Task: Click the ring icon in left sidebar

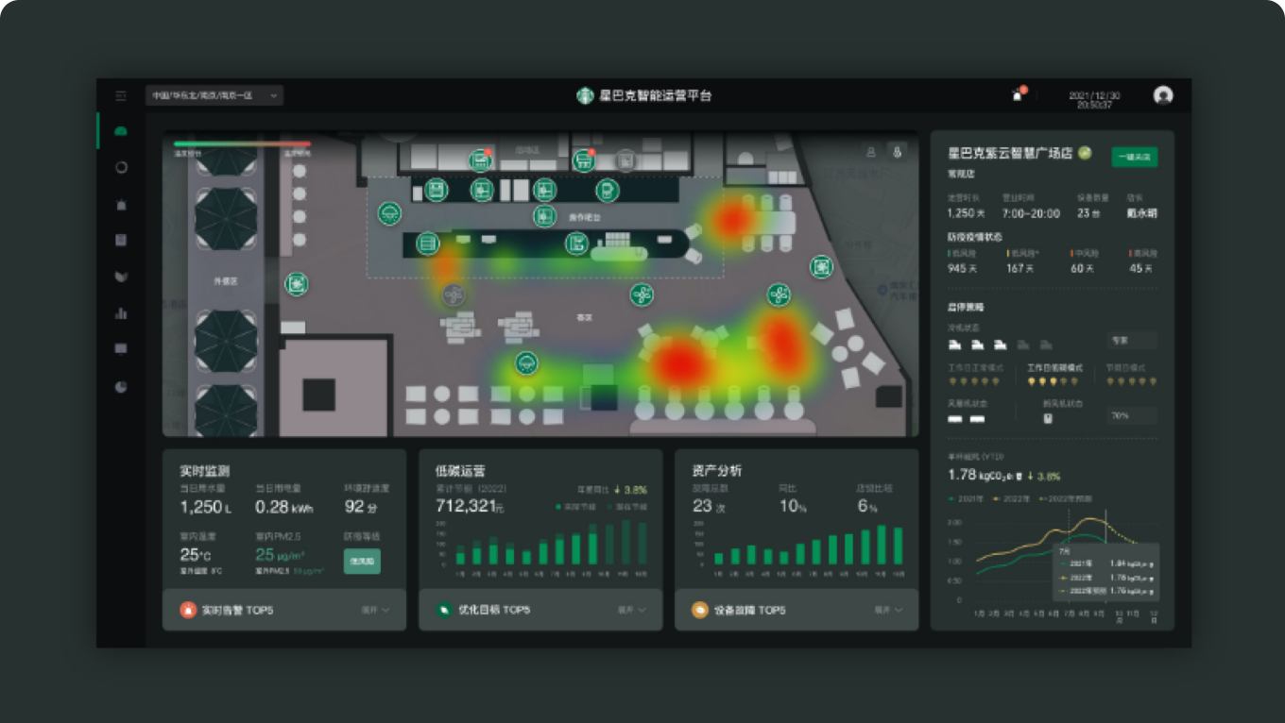Action: pyautogui.click(x=121, y=167)
